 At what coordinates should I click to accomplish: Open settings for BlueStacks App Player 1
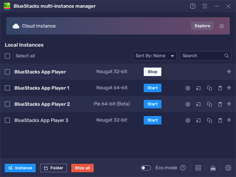[x=188, y=88]
